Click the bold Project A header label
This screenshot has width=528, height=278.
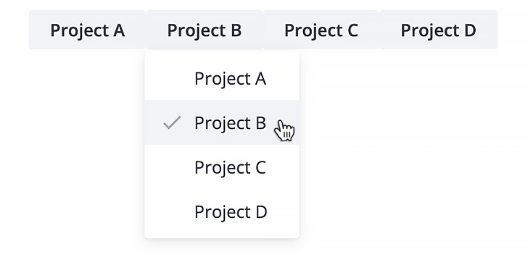(88, 30)
